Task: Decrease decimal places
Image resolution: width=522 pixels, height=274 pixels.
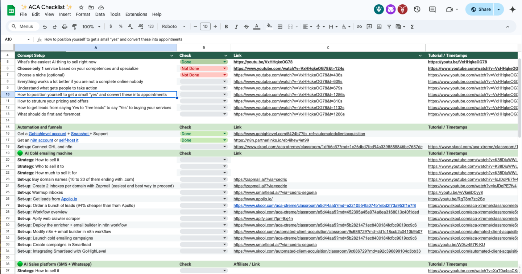Action: 130,26
